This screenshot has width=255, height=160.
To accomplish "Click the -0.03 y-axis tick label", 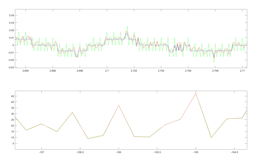I will 11,67.
